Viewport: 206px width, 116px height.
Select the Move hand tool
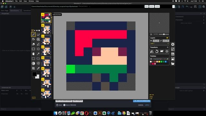coord(33,54)
